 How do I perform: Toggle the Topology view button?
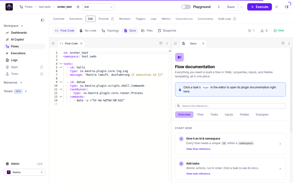coord(110,31)
